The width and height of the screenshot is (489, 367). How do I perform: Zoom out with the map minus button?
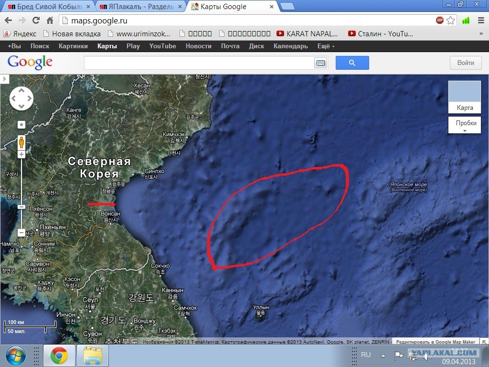click(21, 233)
